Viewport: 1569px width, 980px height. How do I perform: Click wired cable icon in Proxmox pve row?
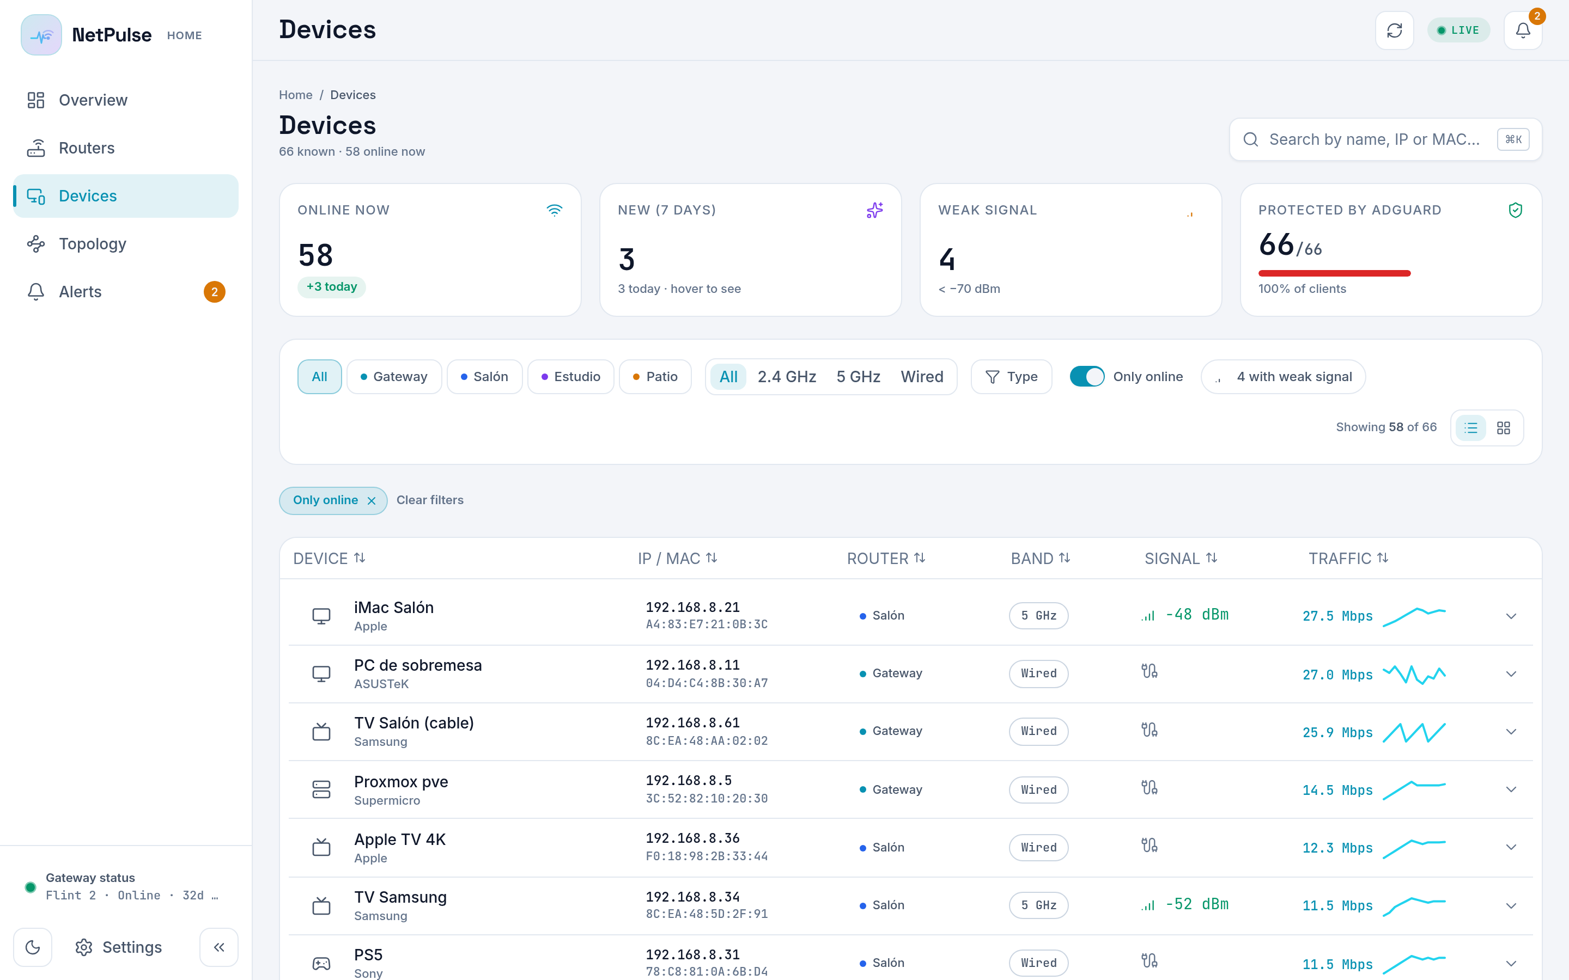pyautogui.click(x=1150, y=787)
